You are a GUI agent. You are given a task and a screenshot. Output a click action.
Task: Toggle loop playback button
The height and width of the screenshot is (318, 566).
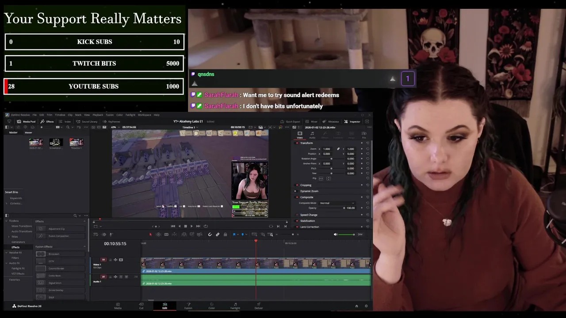[206, 226]
